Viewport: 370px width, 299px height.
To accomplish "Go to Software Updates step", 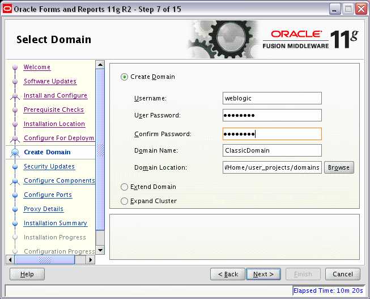I will click(50, 81).
